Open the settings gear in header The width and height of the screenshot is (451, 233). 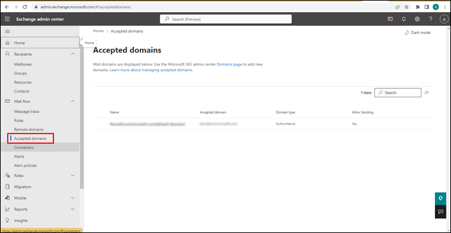(417, 19)
